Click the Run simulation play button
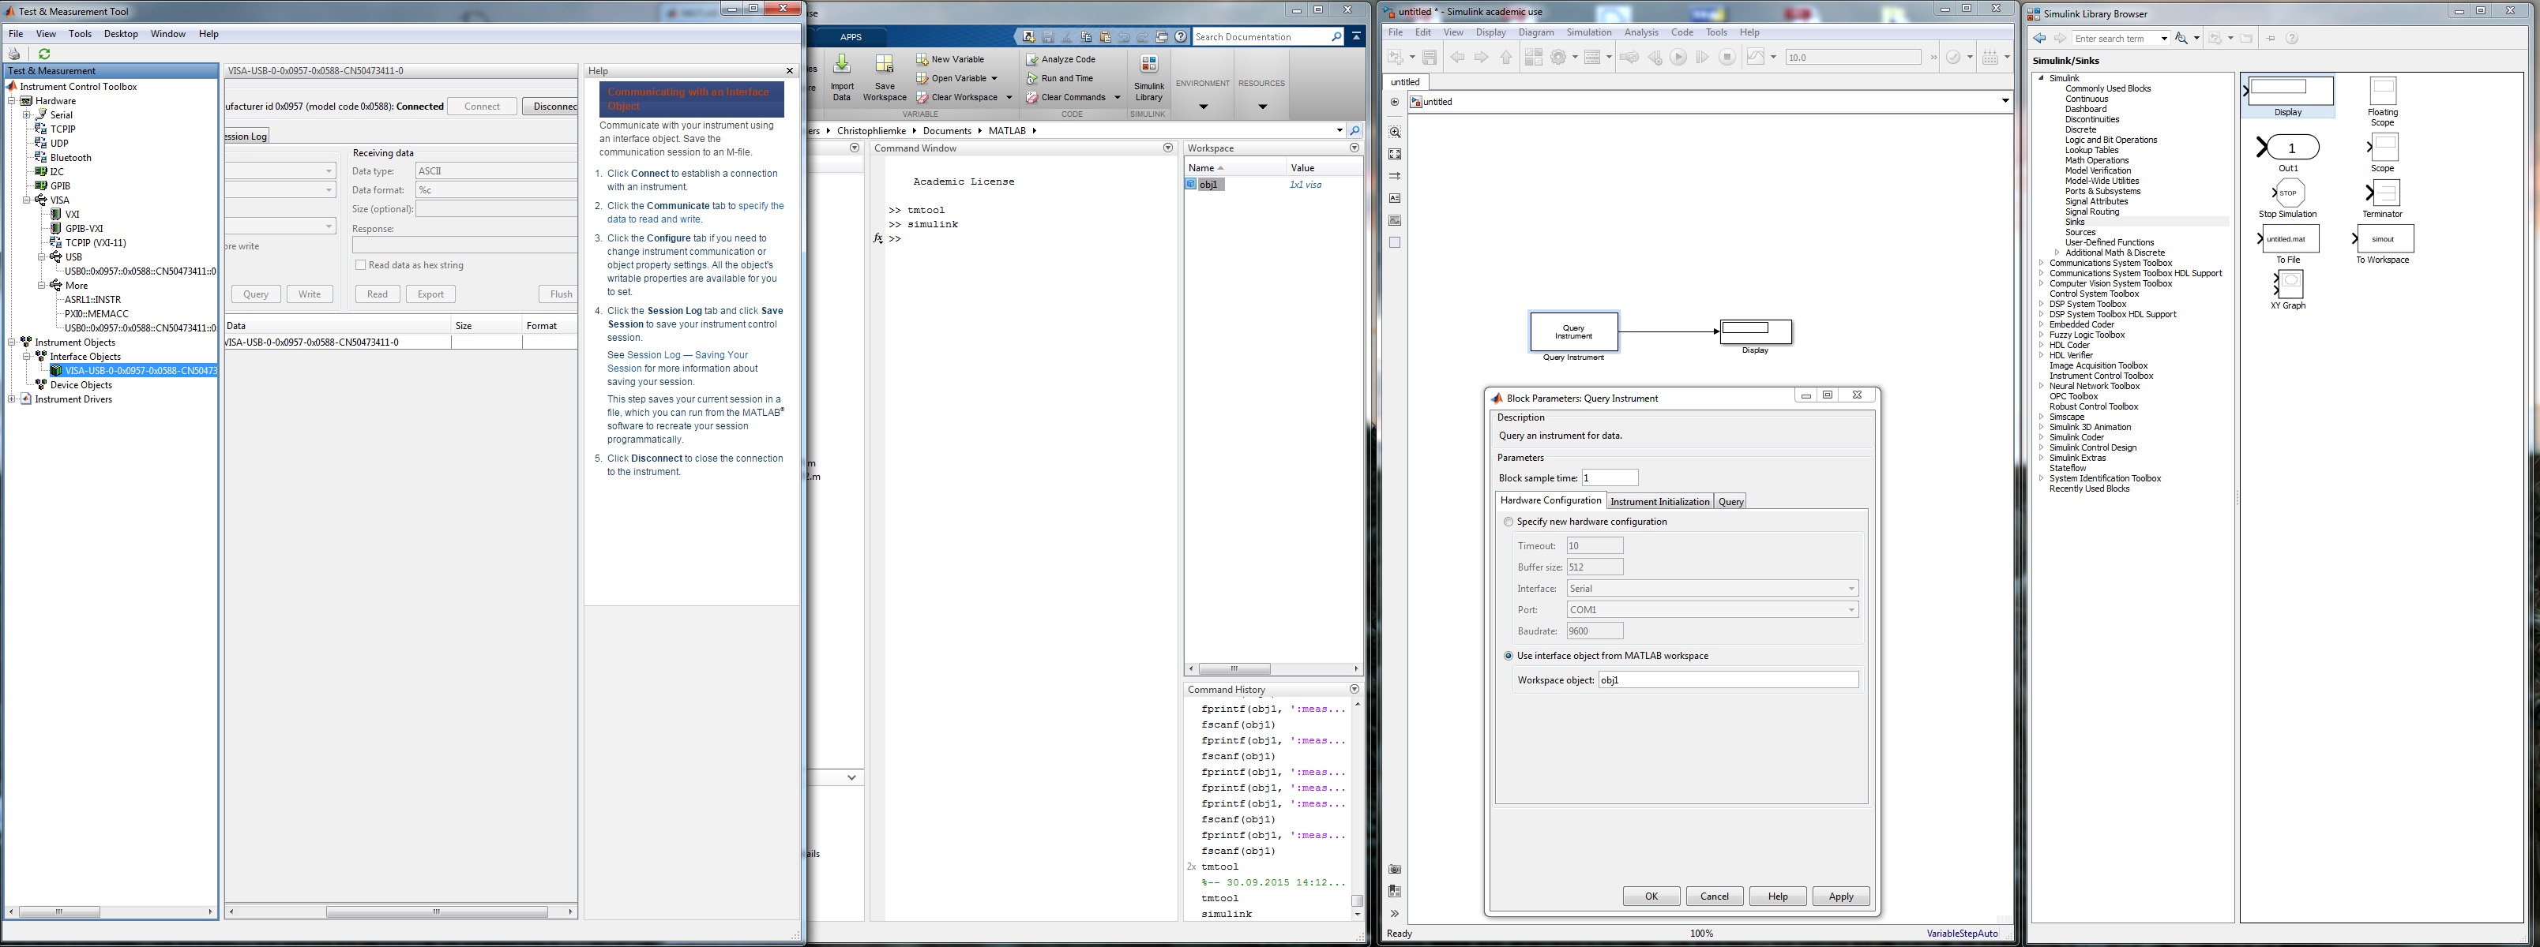Viewport: 2540px width, 947px height. click(x=1678, y=58)
